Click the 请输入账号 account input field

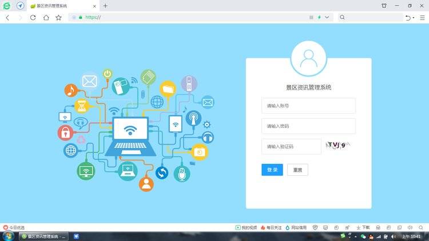[308, 106]
